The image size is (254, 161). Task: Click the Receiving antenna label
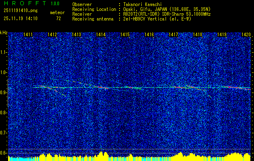93,19
